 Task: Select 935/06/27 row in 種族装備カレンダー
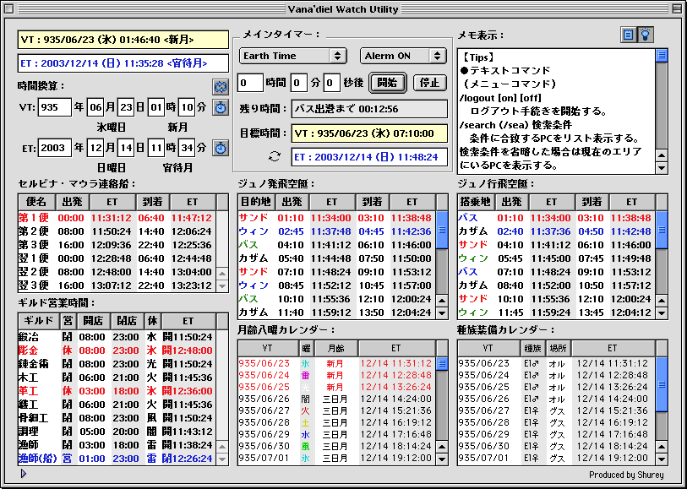pyautogui.click(x=556, y=410)
